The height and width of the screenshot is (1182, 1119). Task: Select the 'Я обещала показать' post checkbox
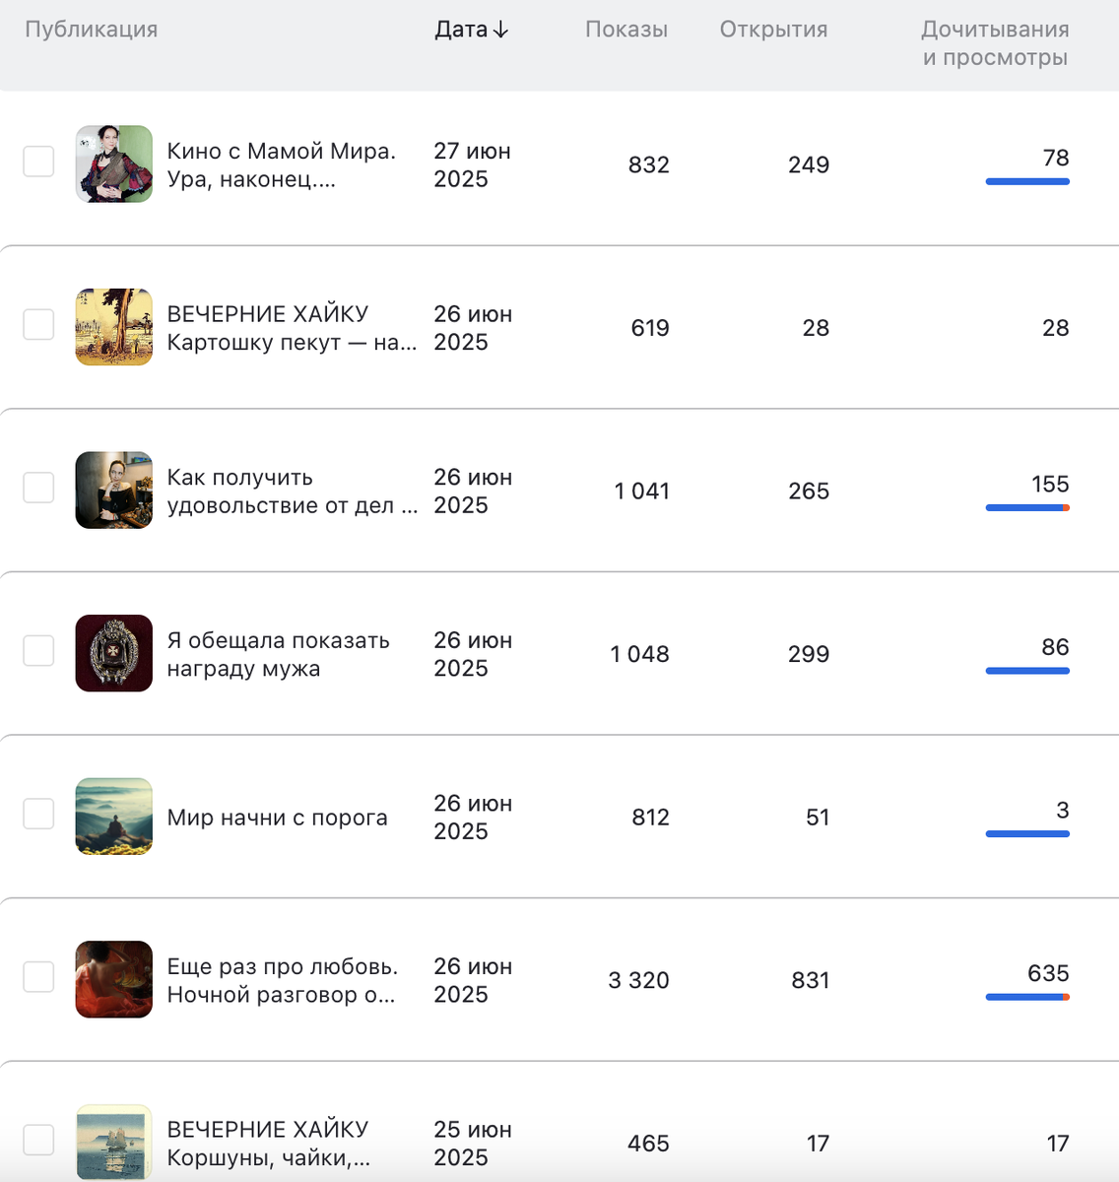pos(38,650)
